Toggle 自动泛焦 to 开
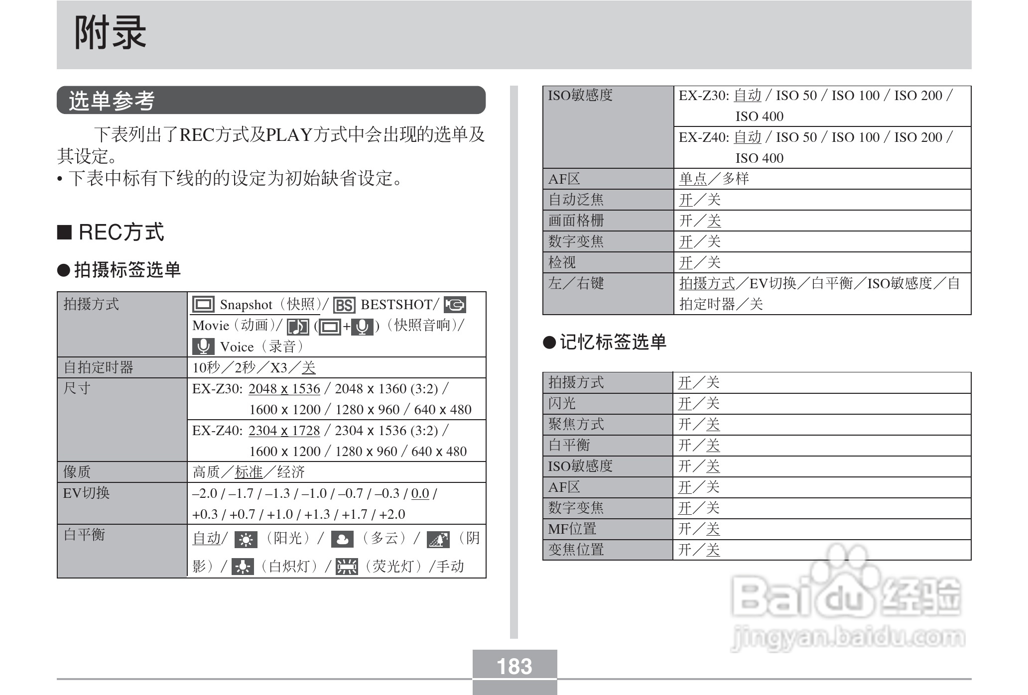 pyautogui.click(x=685, y=199)
